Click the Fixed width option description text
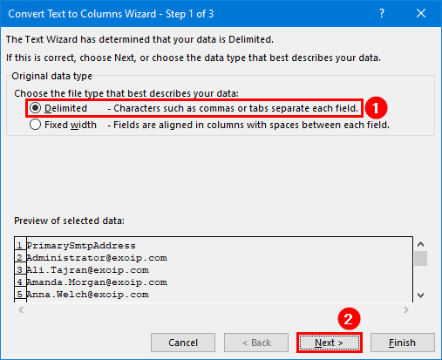The image size is (442, 360). [x=248, y=125]
